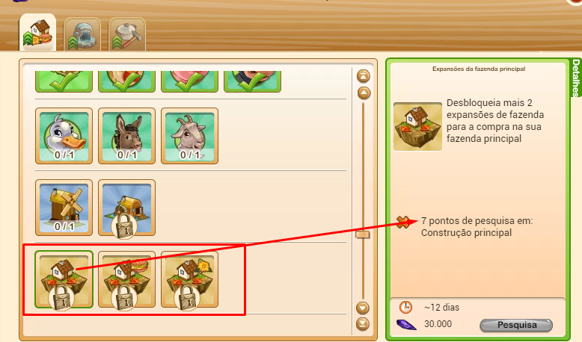Open the main farm research tab
582x342 pixels.
coord(38,33)
